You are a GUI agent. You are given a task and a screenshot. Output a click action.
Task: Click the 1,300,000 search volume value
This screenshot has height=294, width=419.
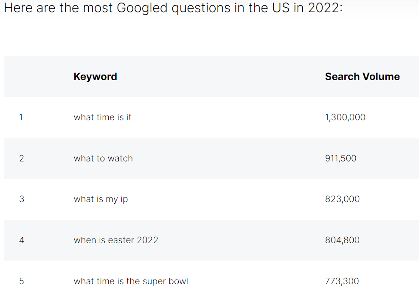pos(345,117)
